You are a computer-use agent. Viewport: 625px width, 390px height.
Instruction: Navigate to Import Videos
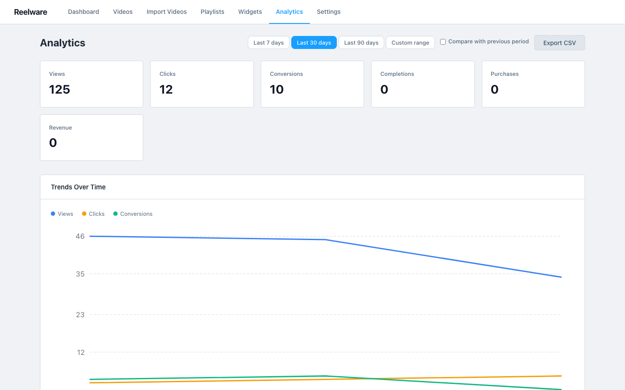click(x=167, y=12)
